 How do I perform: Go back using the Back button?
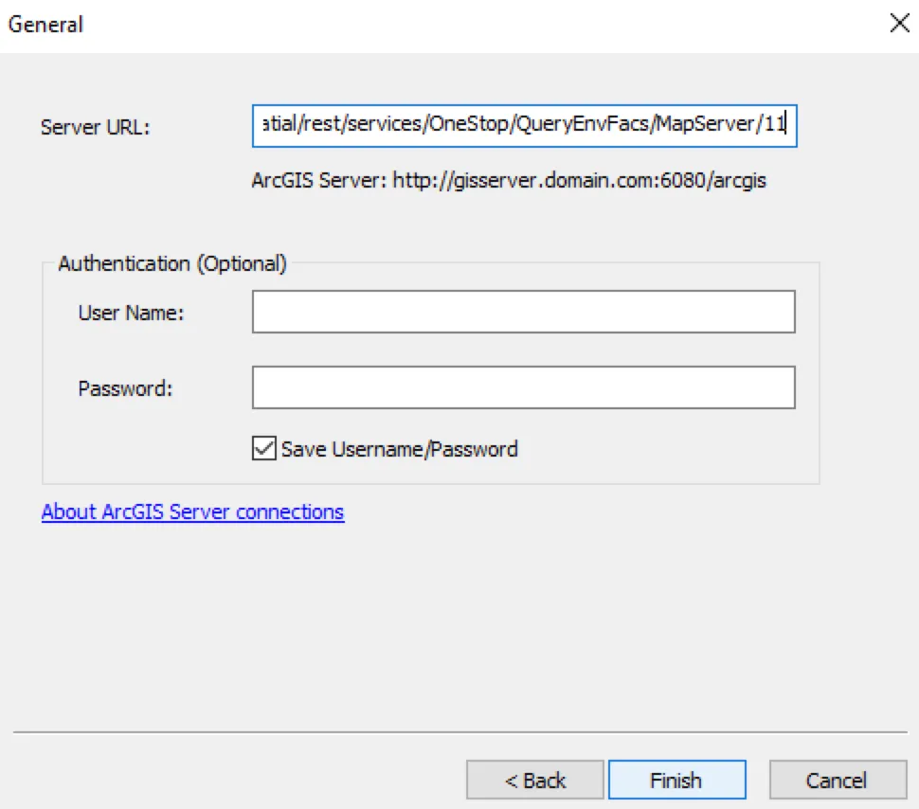click(534, 779)
